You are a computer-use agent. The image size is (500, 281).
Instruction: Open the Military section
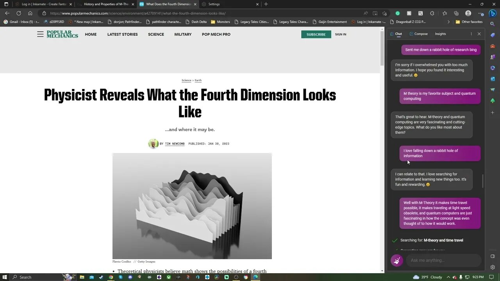click(x=183, y=34)
